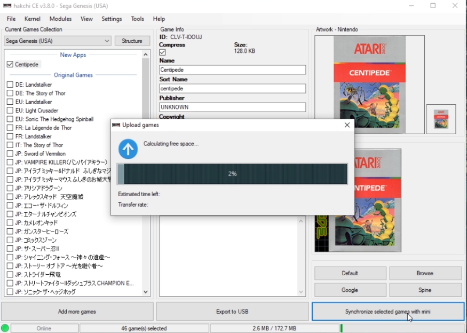Click the ID CLV-T-IOOUJ text
467x333 pixels.
[181, 37]
